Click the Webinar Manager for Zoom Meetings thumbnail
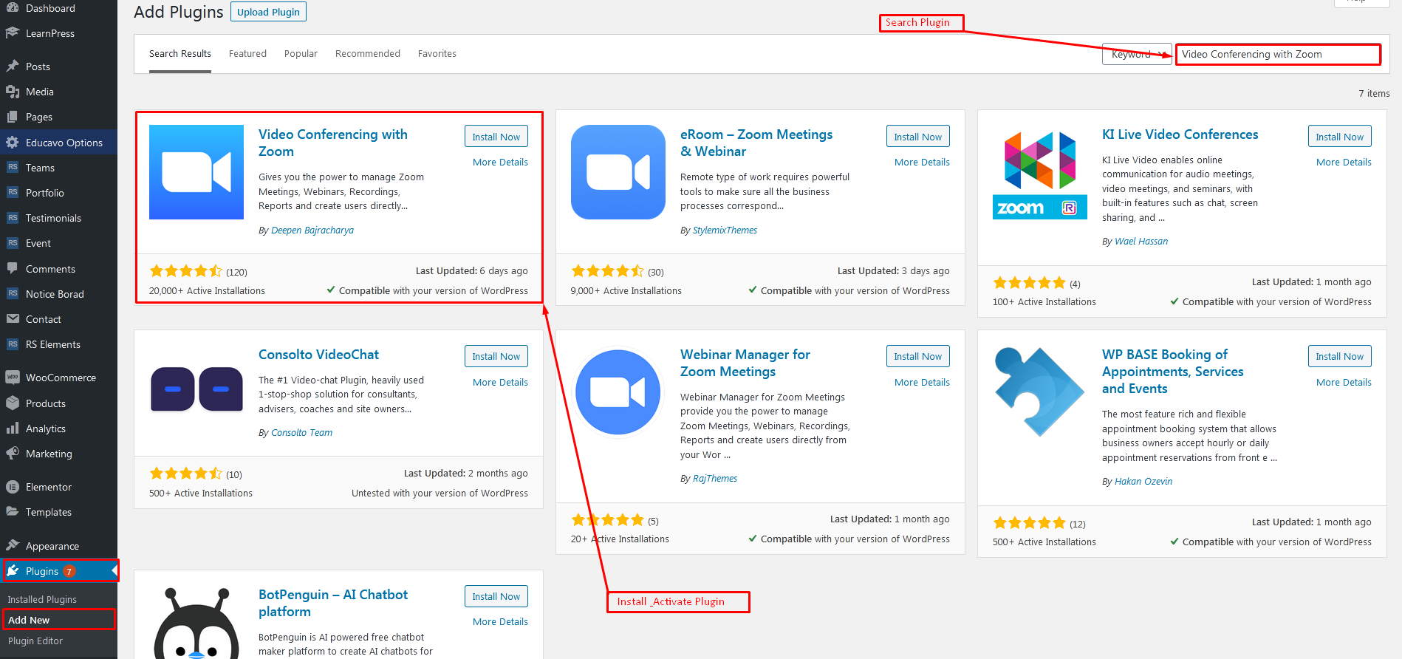This screenshot has width=1402, height=659. coord(618,392)
